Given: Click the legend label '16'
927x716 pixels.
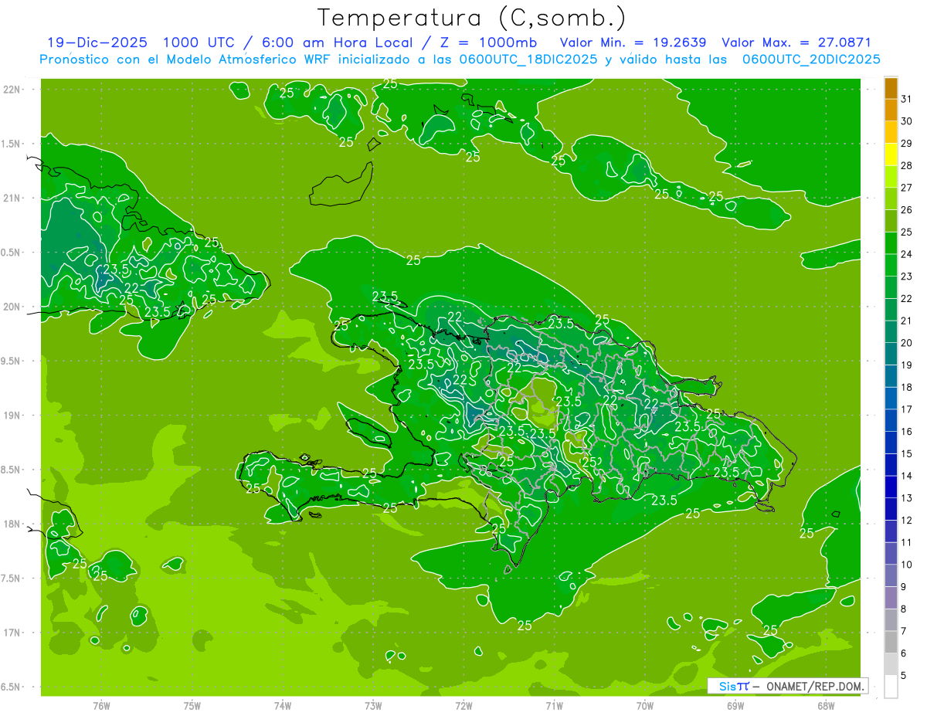Looking at the screenshot, I should 907,432.
